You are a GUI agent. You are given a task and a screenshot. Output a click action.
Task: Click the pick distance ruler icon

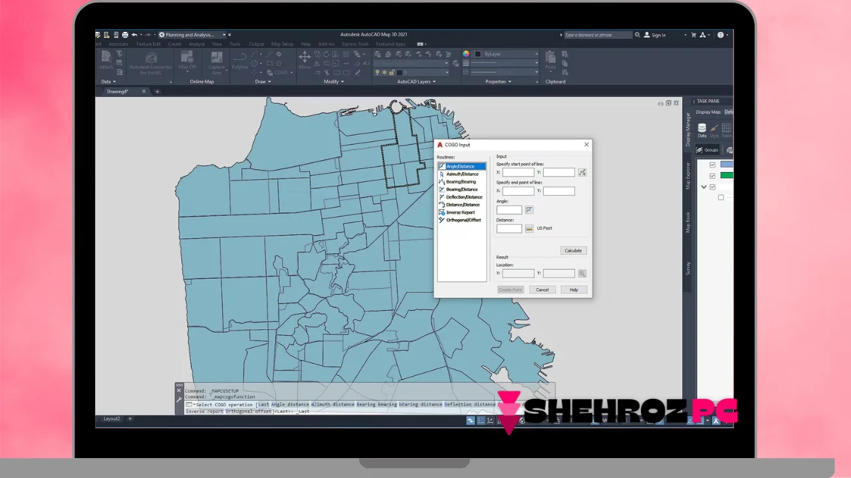click(529, 228)
